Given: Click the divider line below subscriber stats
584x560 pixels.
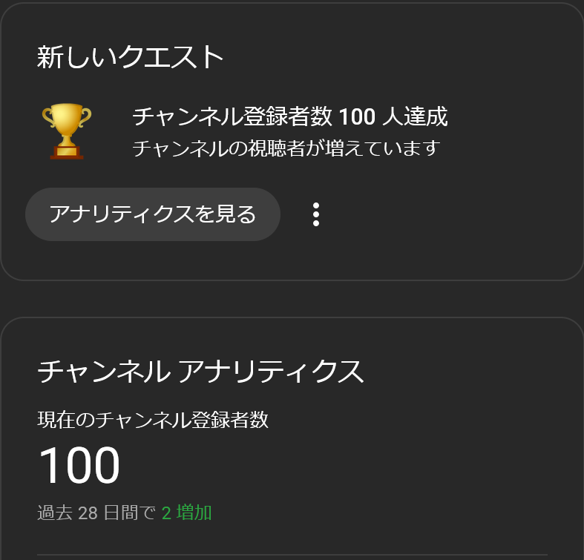Looking at the screenshot, I should (x=291, y=554).
